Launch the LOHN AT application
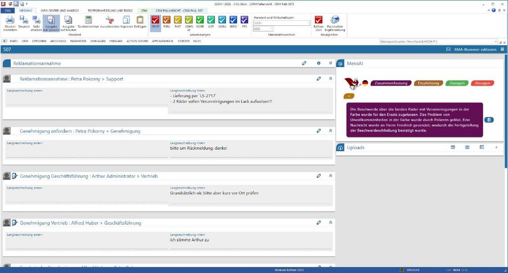The image size is (508, 273). pyautogui.click(x=188, y=21)
